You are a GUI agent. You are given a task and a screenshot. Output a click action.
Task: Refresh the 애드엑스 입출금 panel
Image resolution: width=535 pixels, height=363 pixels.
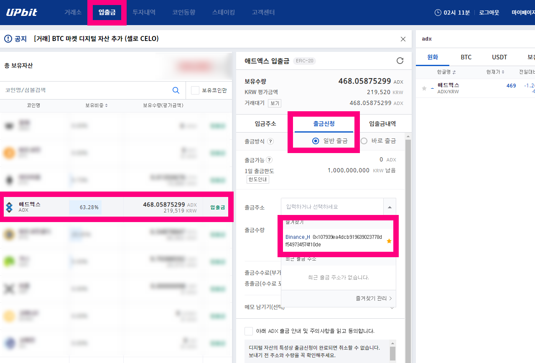pos(400,61)
